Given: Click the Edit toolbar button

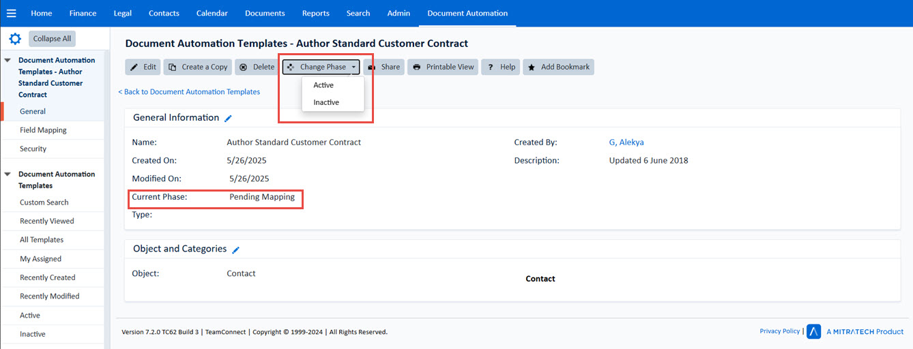Looking at the screenshot, I should pyautogui.click(x=143, y=67).
